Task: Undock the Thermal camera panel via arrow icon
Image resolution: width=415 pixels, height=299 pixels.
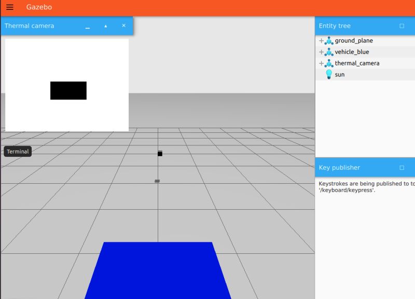Action: tap(105, 25)
